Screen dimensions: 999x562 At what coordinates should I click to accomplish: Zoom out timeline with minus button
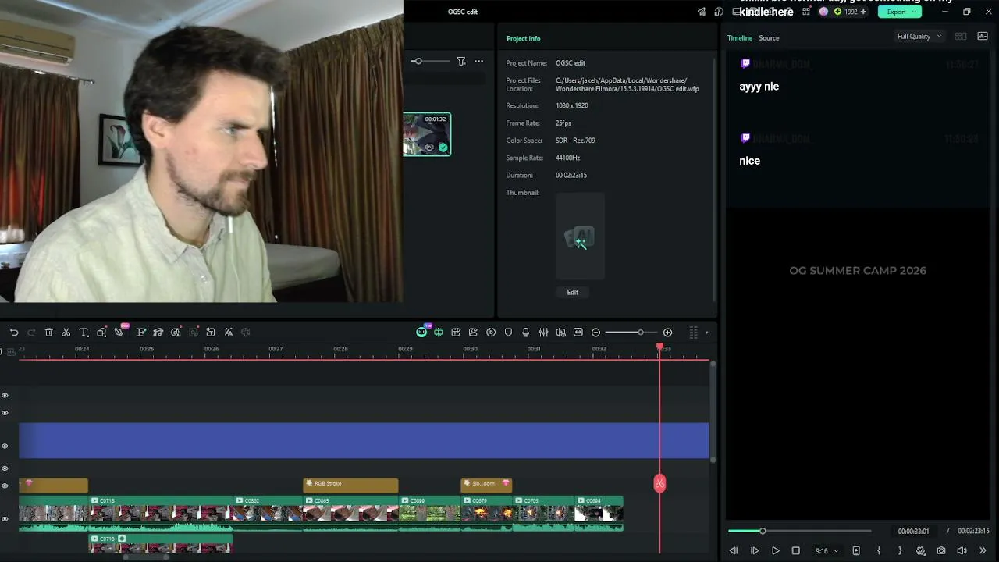pyautogui.click(x=595, y=333)
